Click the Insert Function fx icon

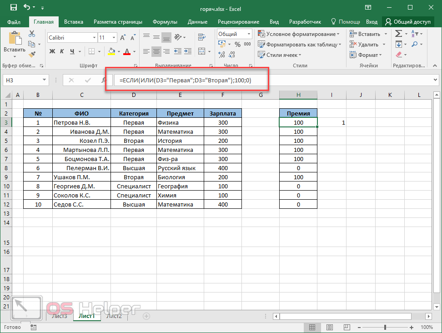point(103,80)
